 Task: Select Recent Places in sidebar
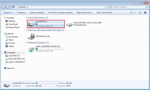click(14, 27)
